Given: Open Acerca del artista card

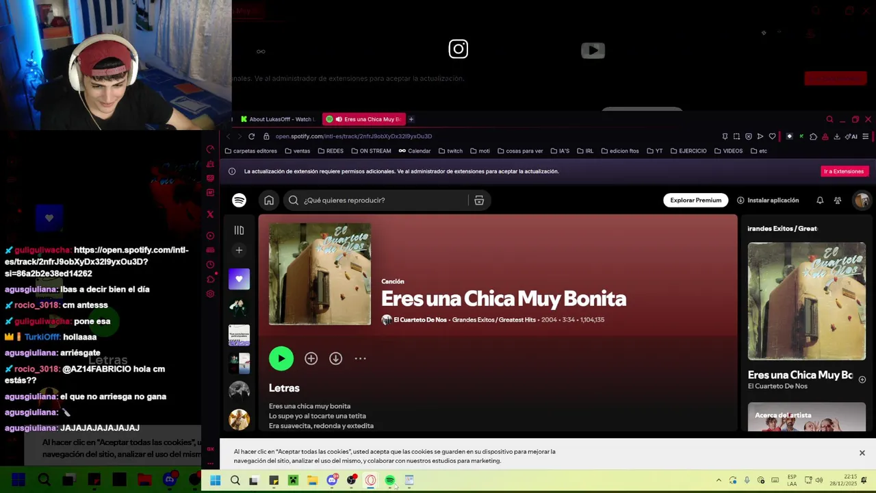Looking at the screenshot, I should pos(806,417).
